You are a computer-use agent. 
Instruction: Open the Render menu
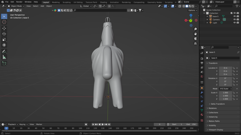[19, 2]
